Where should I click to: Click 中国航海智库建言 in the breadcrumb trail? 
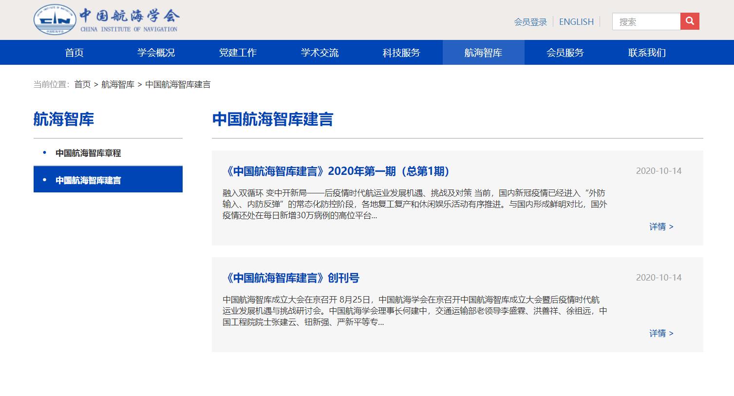click(x=178, y=84)
